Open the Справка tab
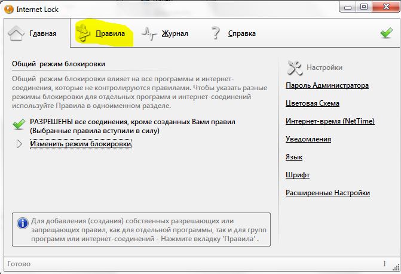The height and width of the screenshot is (274, 401). point(241,34)
